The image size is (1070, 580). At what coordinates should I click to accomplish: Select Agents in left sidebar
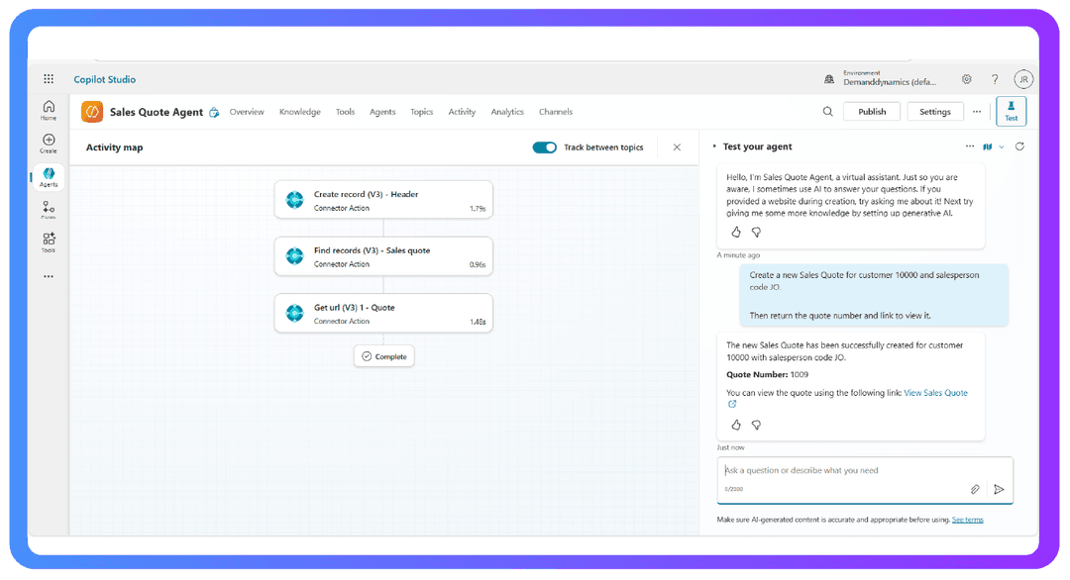point(49,176)
